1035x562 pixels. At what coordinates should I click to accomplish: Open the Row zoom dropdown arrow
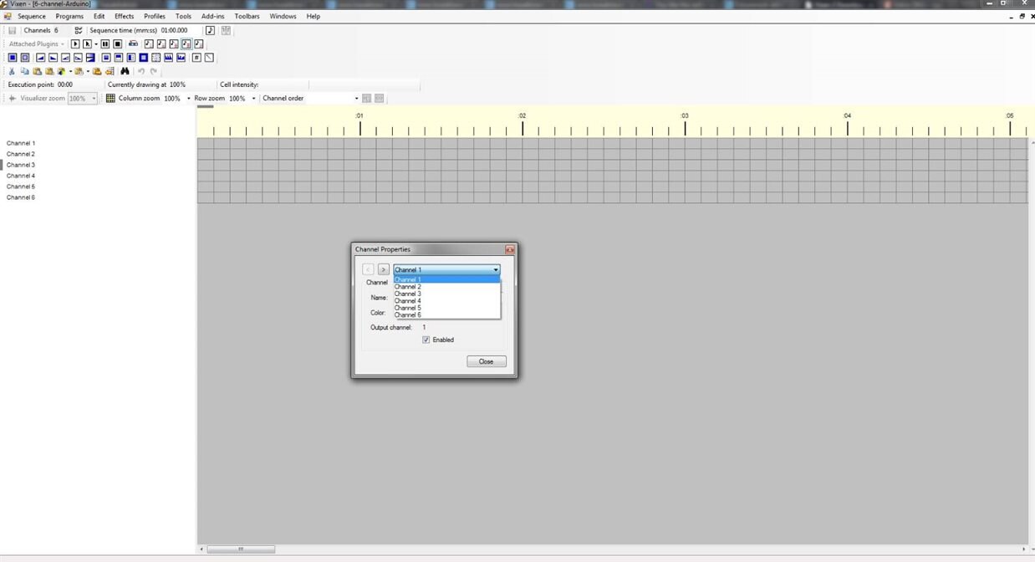254,99
